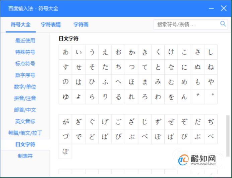The image size is (232, 178).
Task: Select the こ character cell
Action: 184,52
